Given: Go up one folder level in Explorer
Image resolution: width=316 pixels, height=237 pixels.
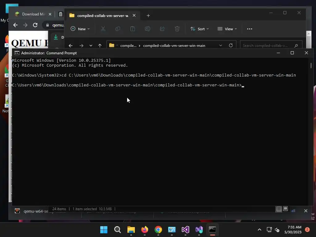Looking at the screenshot, I should coord(100,46).
